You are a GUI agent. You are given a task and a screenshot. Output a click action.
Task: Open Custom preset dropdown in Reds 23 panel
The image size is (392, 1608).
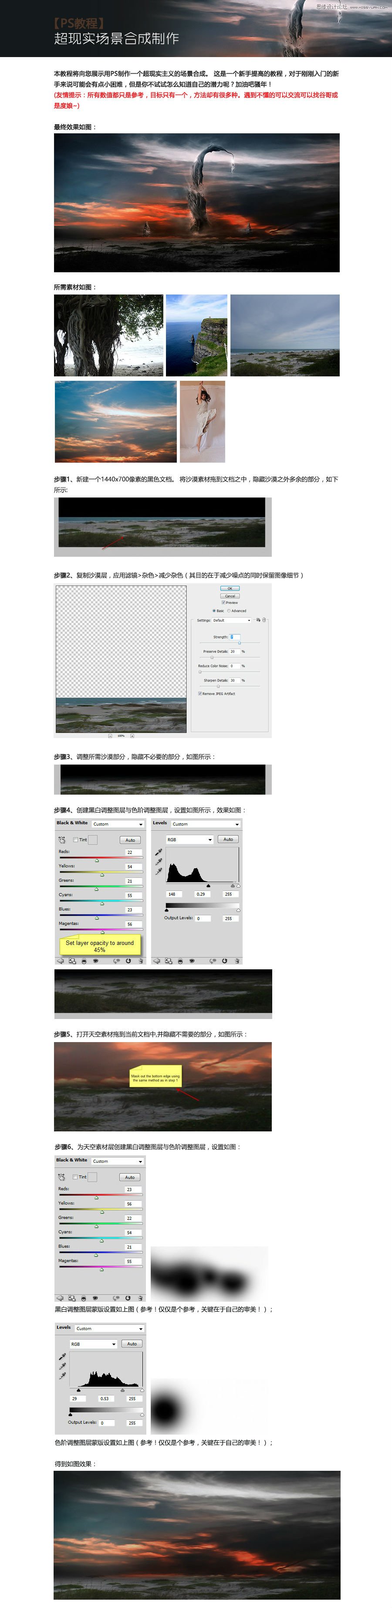tap(117, 1161)
